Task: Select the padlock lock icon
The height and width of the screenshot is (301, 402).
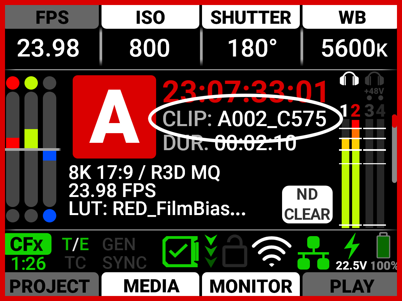Action: coord(235,251)
